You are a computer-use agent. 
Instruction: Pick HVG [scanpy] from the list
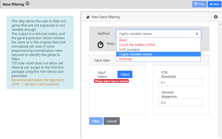coord(129,50)
